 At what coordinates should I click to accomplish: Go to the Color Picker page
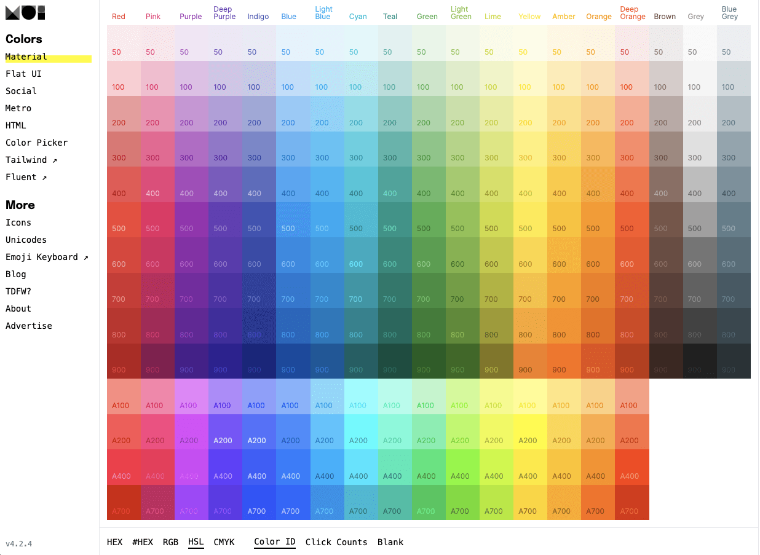[x=36, y=143]
